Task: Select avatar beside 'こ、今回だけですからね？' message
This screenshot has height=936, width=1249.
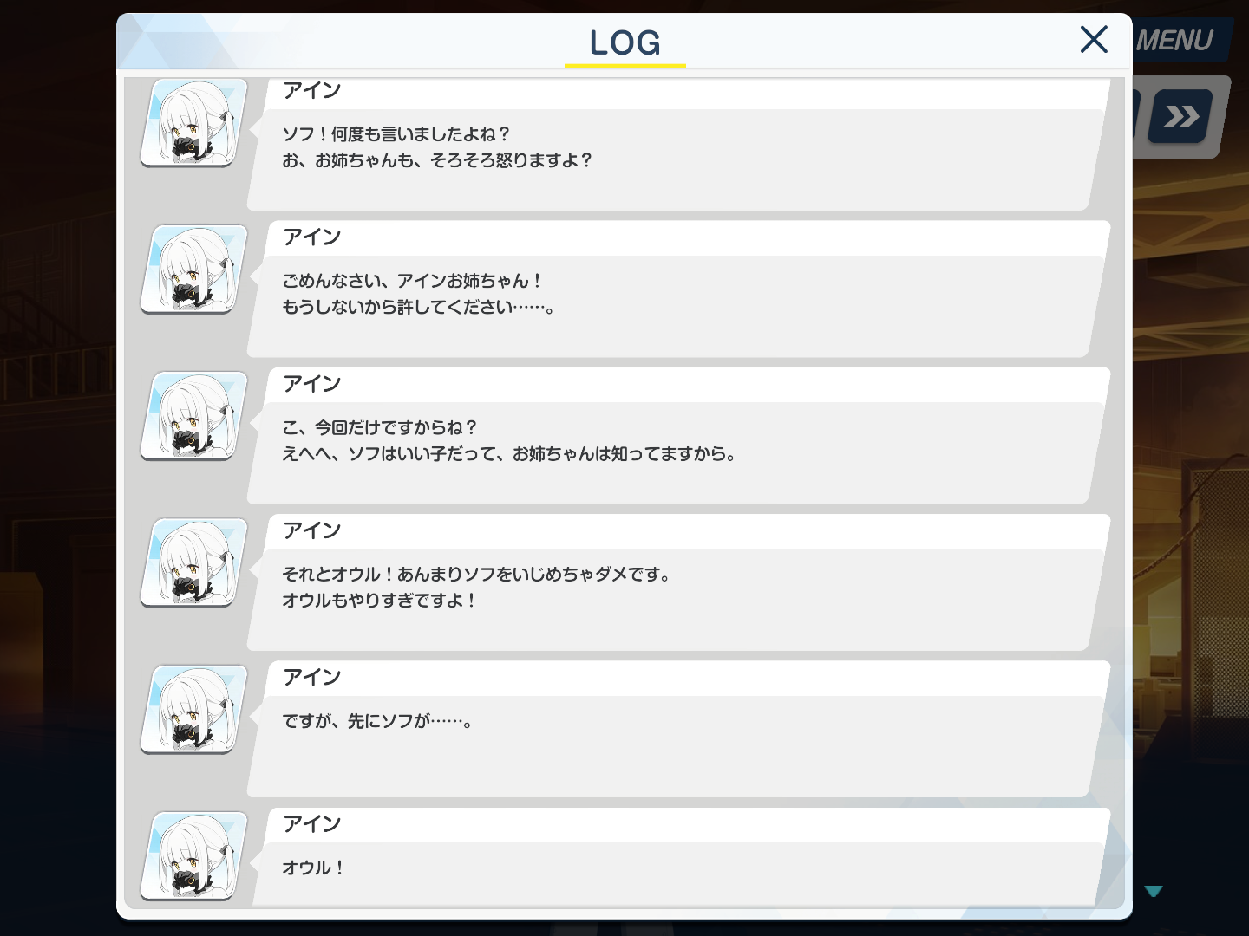Action: [x=194, y=416]
